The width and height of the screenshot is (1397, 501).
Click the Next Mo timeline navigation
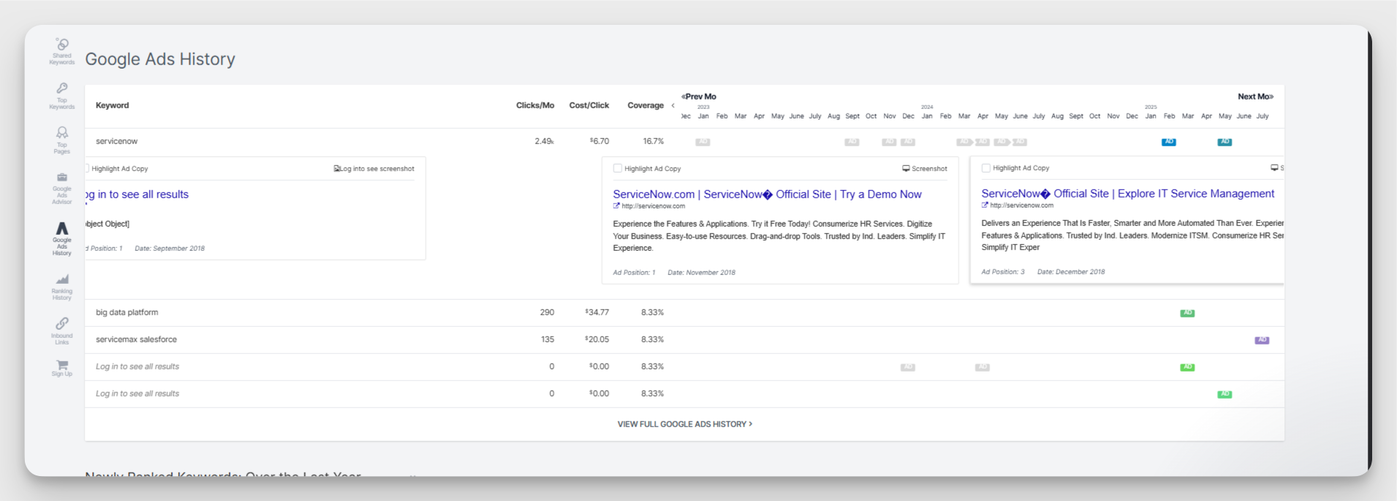click(1255, 97)
